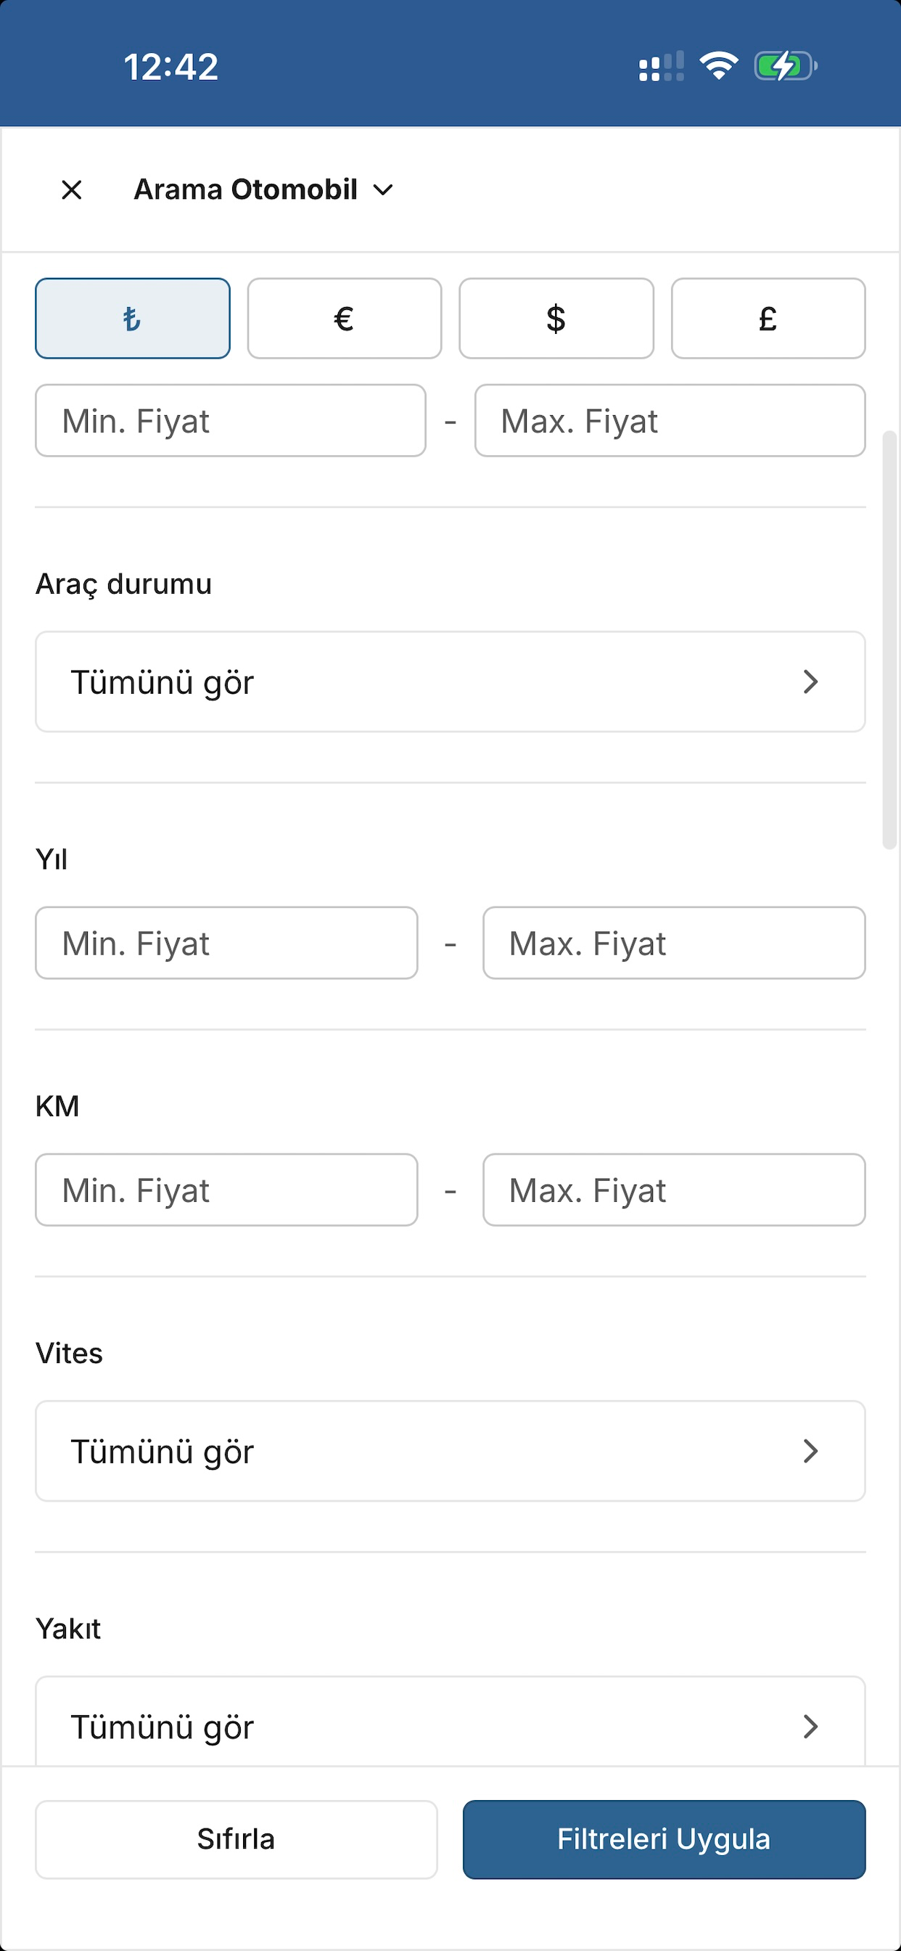
Task: Select Pound Sterling currency option
Action: point(768,318)
